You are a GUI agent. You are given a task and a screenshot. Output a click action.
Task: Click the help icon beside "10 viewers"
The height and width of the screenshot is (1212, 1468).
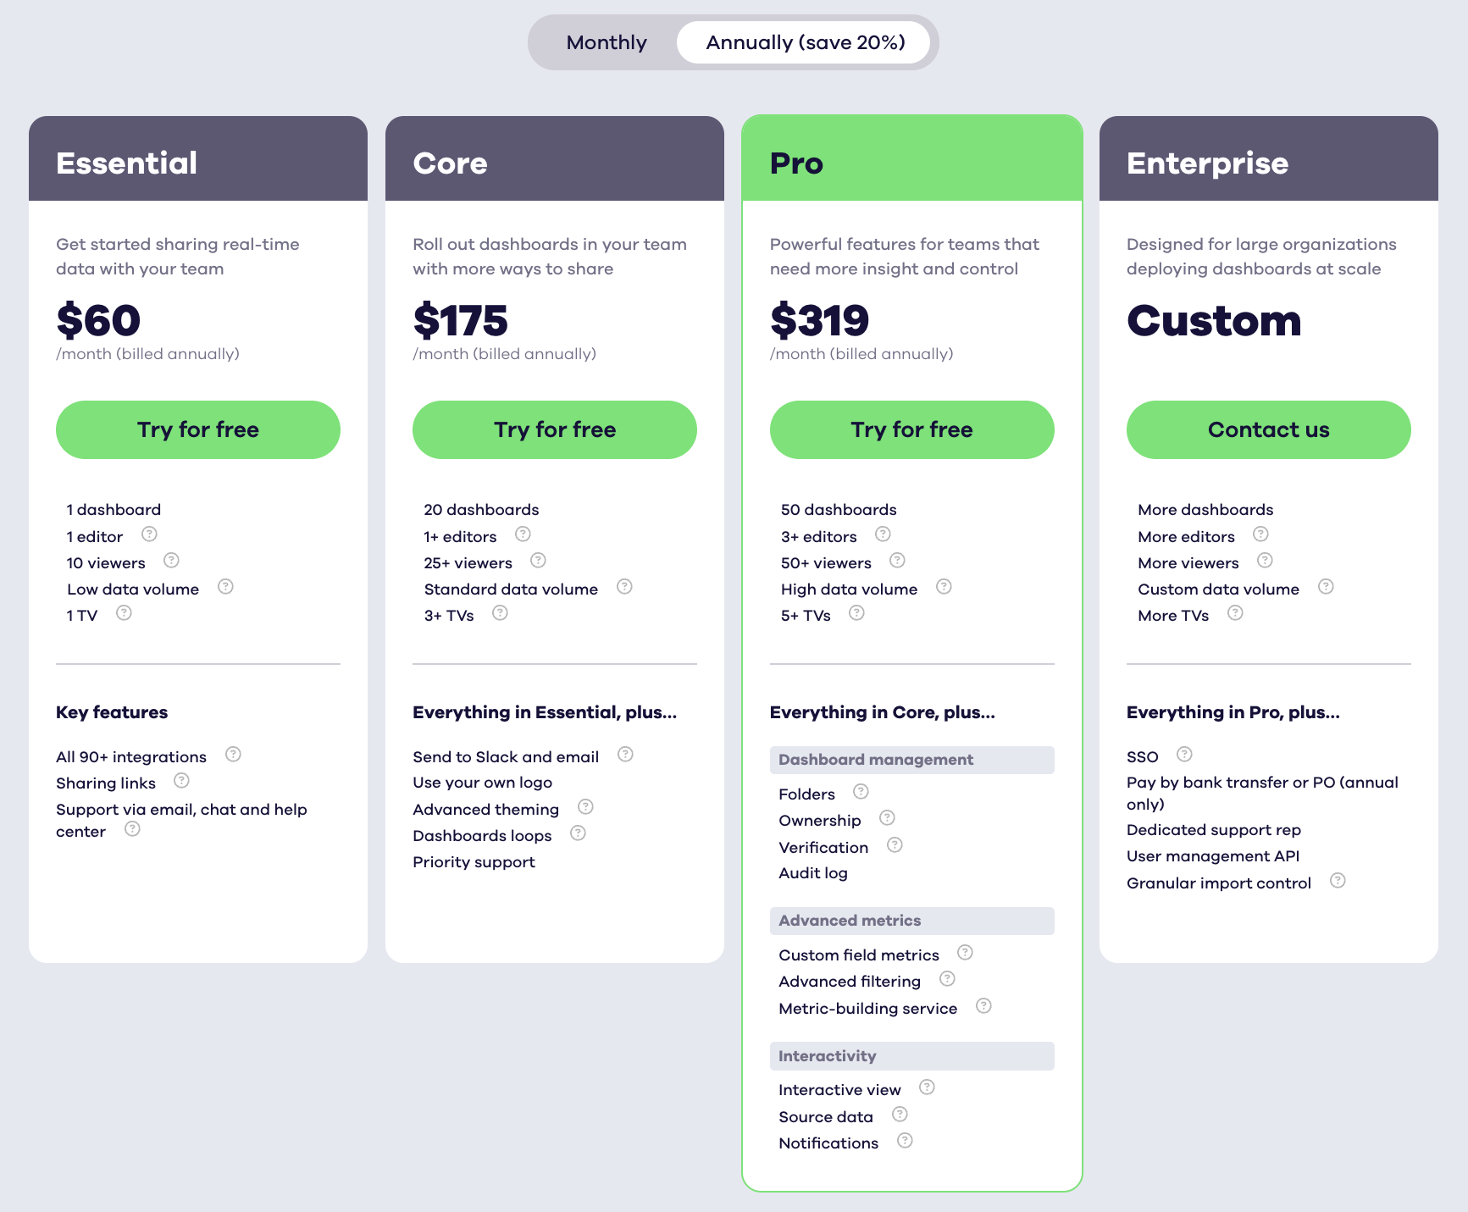[173, 561]
